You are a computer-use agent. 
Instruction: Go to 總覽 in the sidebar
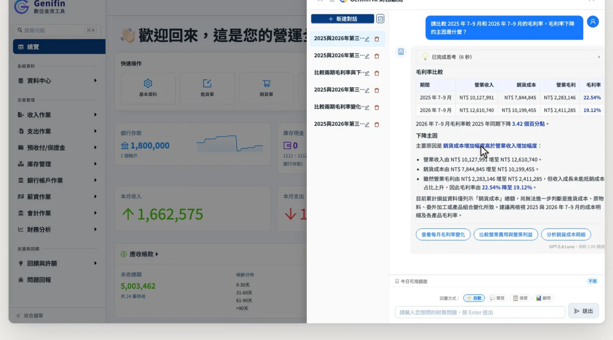click(x=59, y=47)
